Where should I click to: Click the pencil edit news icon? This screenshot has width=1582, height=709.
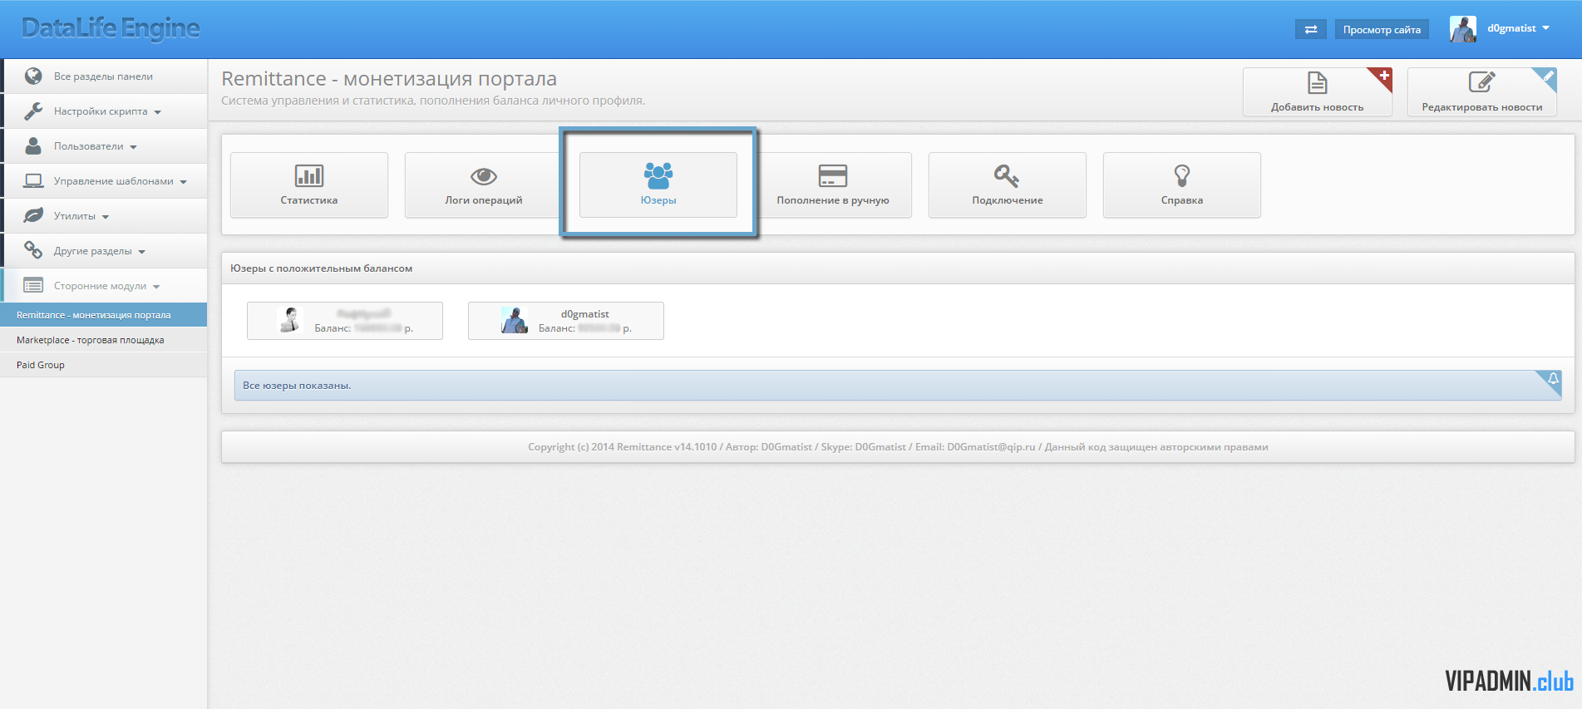(1481, 82)
